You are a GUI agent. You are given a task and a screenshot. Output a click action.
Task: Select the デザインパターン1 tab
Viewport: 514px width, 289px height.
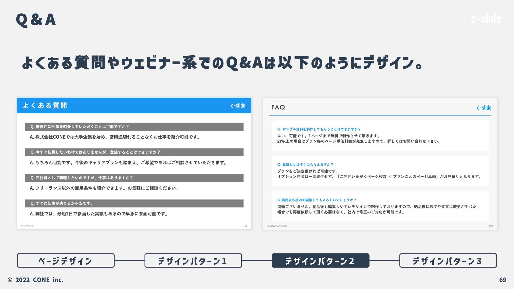click(193, 260)
